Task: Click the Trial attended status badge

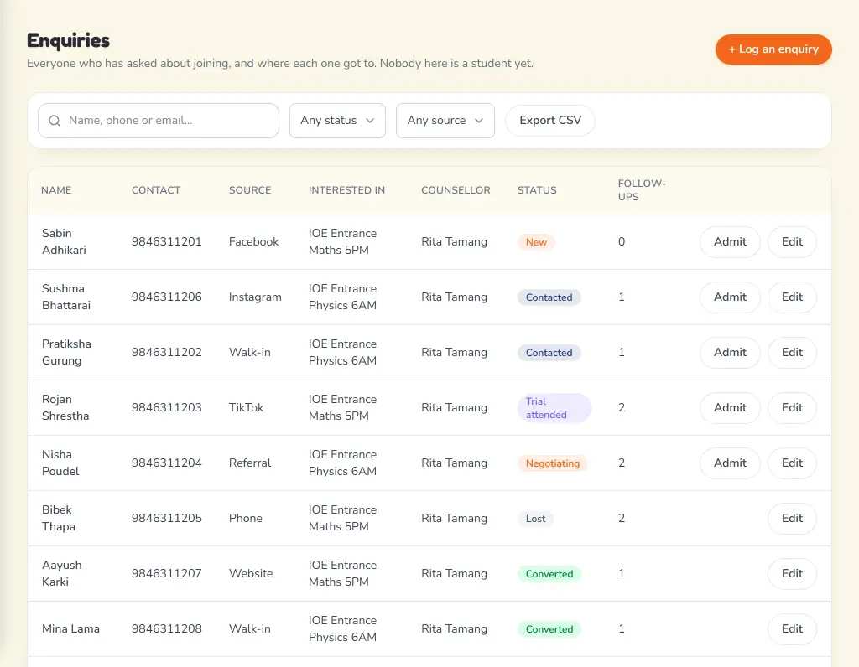Action: [554, 408]
